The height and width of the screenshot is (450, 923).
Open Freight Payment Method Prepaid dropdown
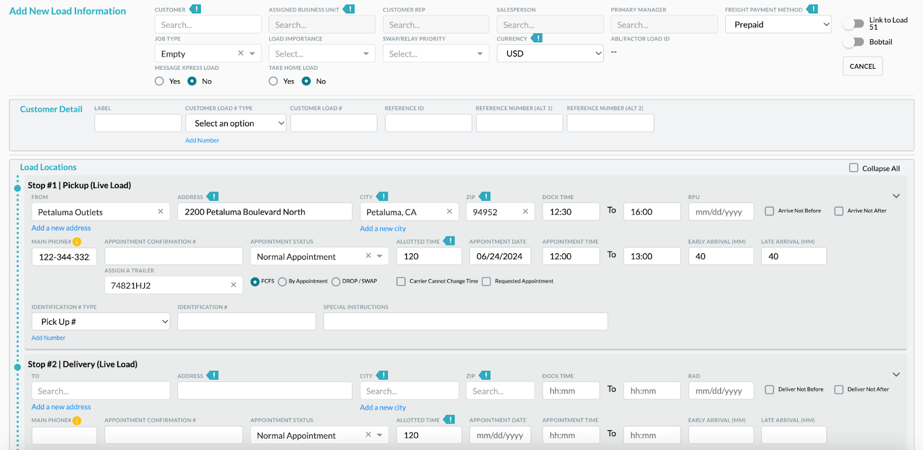click(x=778, y=24)
